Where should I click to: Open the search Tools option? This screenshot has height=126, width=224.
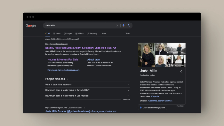point(128,33)
